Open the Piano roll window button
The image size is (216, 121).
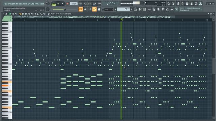(140, 9)
